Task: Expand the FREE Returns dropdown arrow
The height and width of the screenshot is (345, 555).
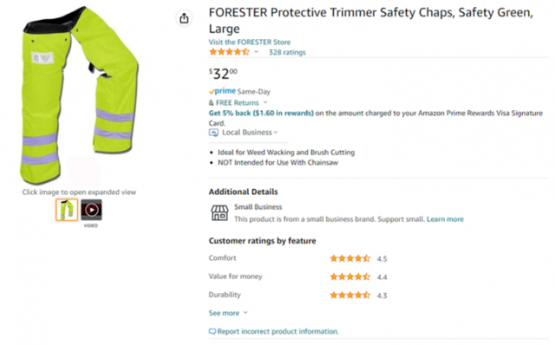Action: pos(265,102)
